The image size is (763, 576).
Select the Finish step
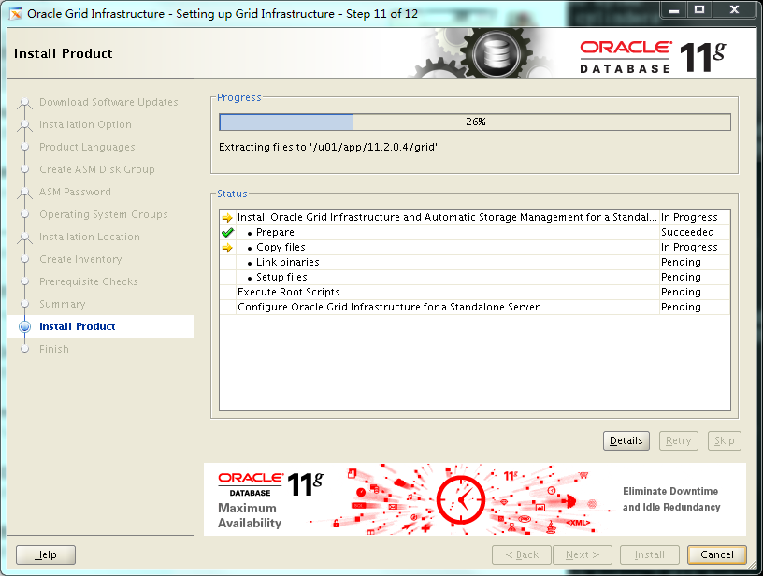pyautogui.click(x=54, y=349)
